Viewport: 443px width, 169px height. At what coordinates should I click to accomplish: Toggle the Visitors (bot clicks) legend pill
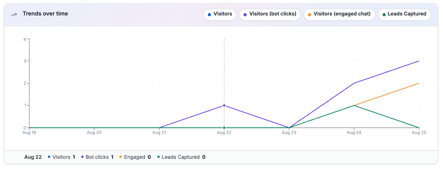coord(270,15)
